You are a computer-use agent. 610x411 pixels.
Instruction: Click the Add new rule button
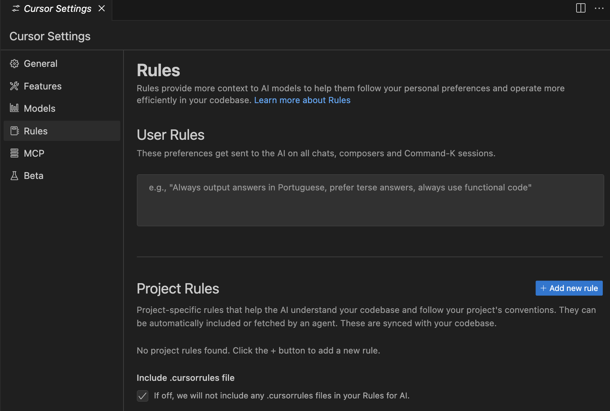[x=569, y=288]
